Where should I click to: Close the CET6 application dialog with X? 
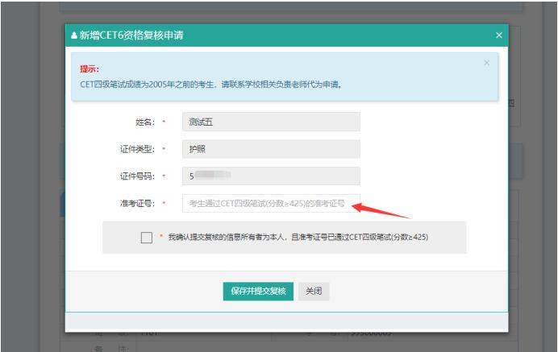(499, 35)
